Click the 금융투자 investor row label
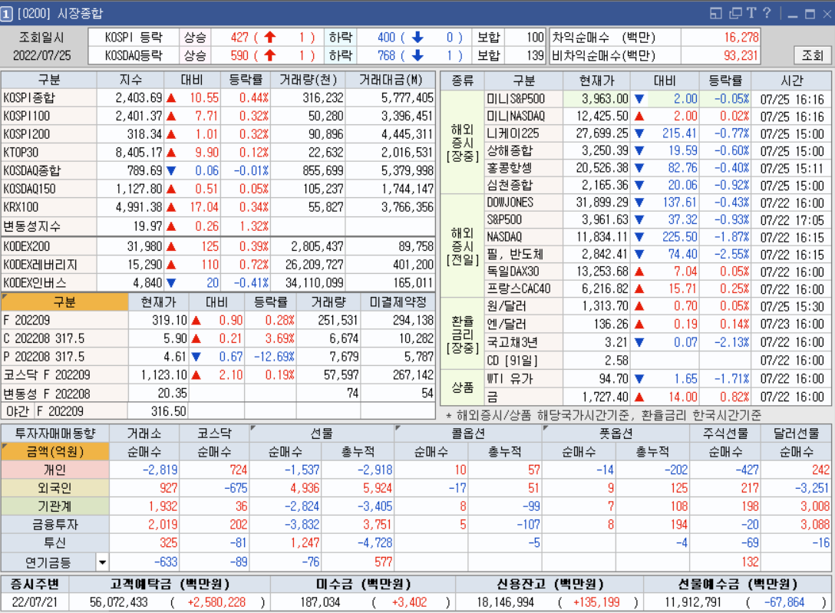The image size is (835, 613). pyautogui.click(x=54, y=525)
